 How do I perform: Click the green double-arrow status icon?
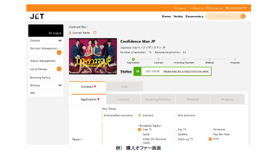[x=138, y=71]
